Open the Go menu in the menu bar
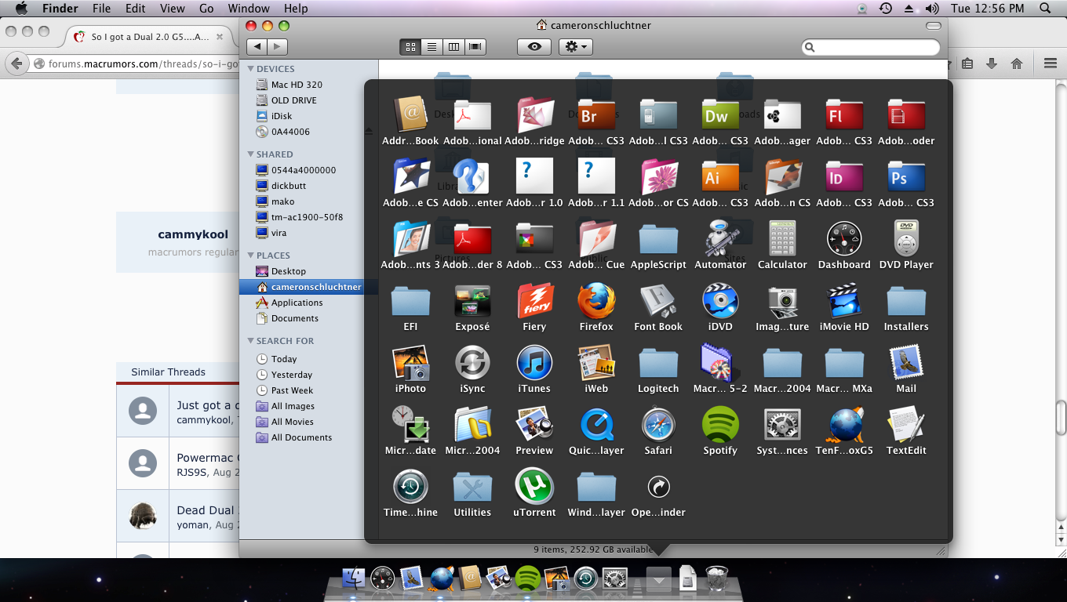1067x602 pixels. click(206, 9)
